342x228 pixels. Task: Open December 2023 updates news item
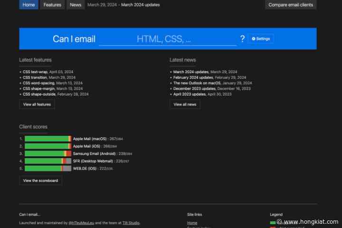(194, 88)
